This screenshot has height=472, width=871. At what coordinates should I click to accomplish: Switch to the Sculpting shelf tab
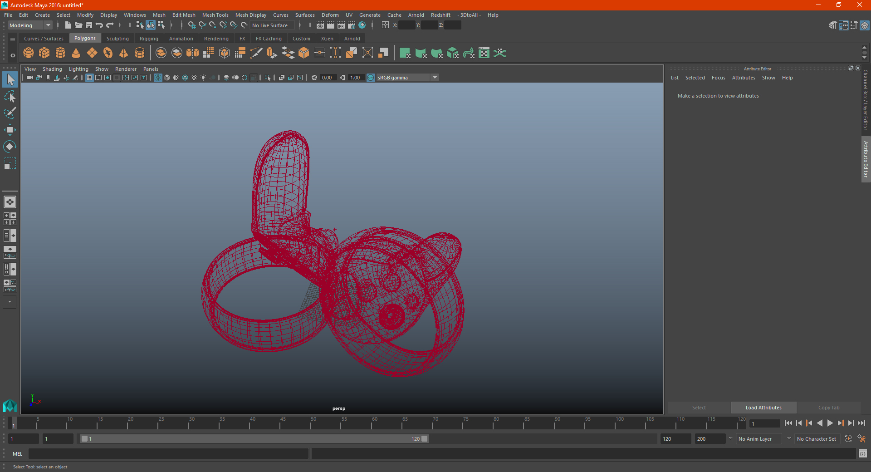point(117,39)
